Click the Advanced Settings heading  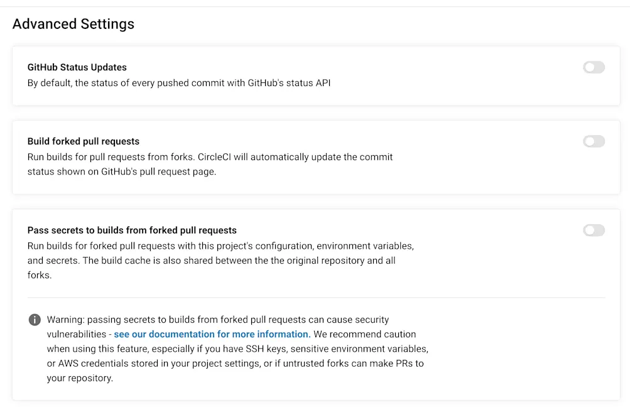tap(73, 24)
